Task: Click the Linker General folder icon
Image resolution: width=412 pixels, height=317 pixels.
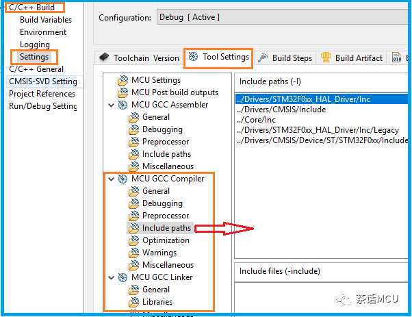Action: (x=134, y=290)
